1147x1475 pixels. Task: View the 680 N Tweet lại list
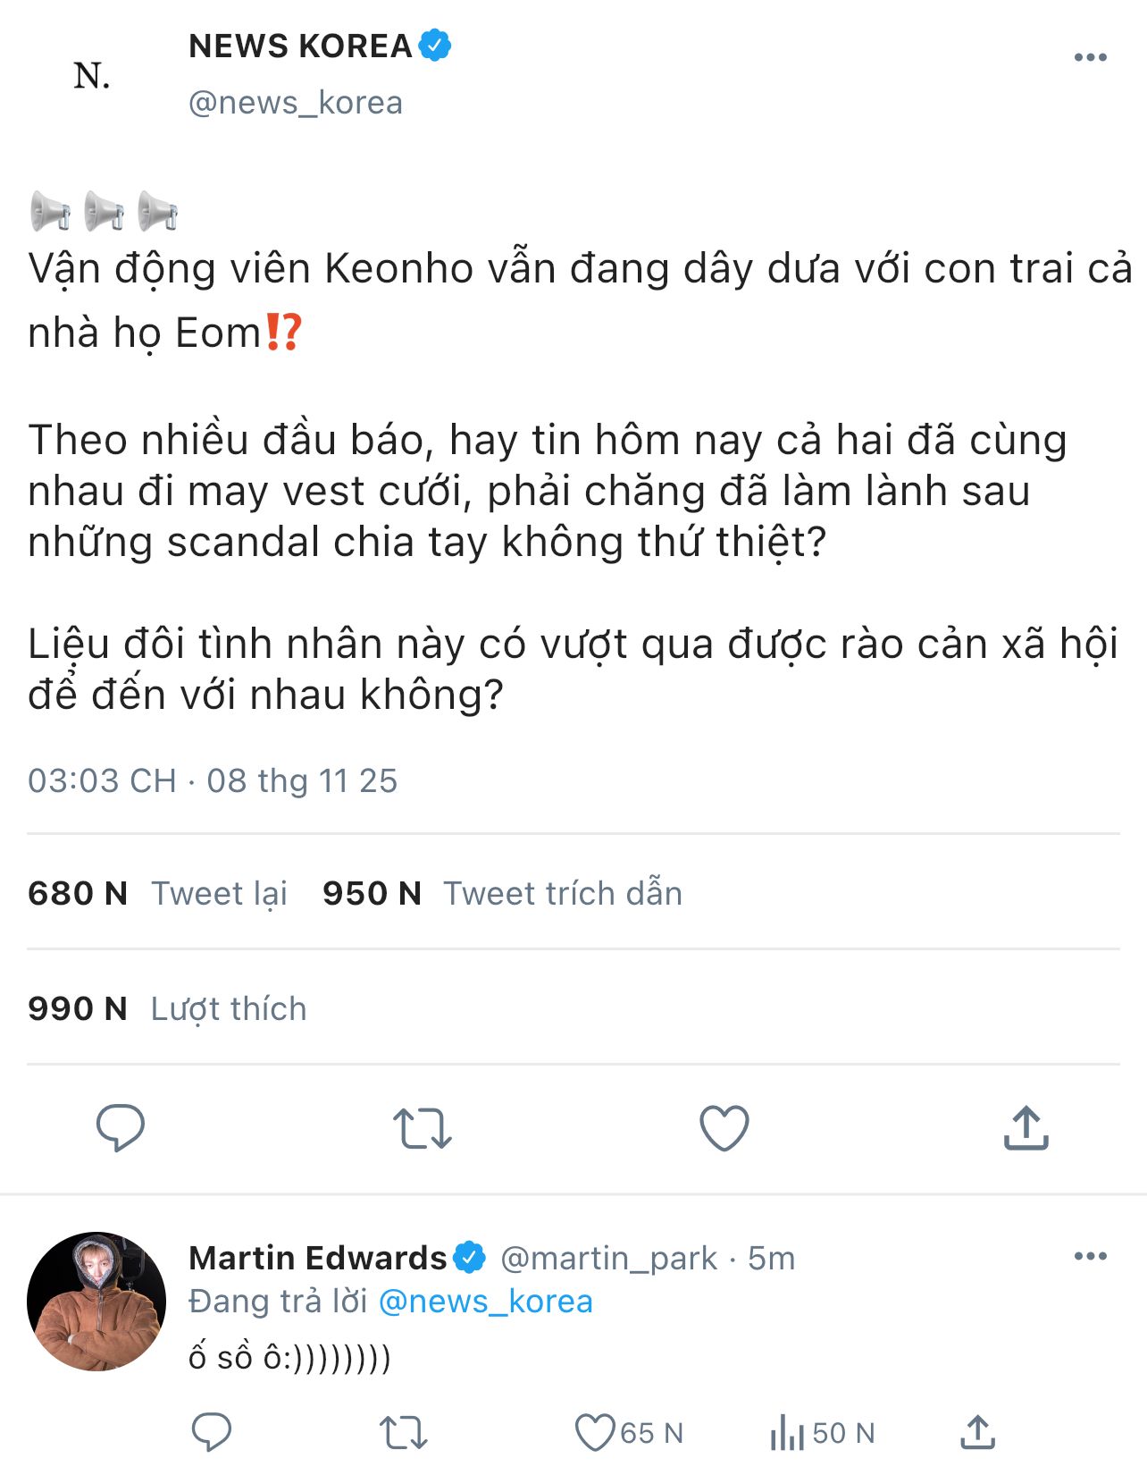pos(157,893)
